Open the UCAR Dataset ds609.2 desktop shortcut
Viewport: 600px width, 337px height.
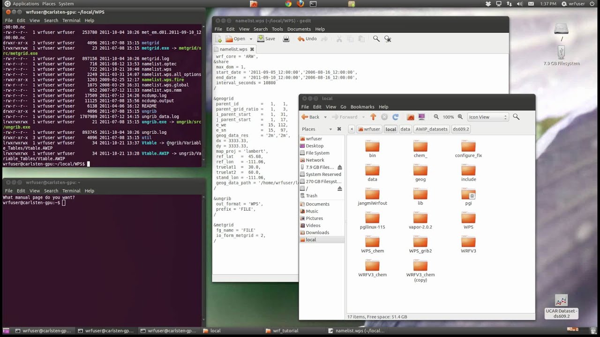coord(561,307)
